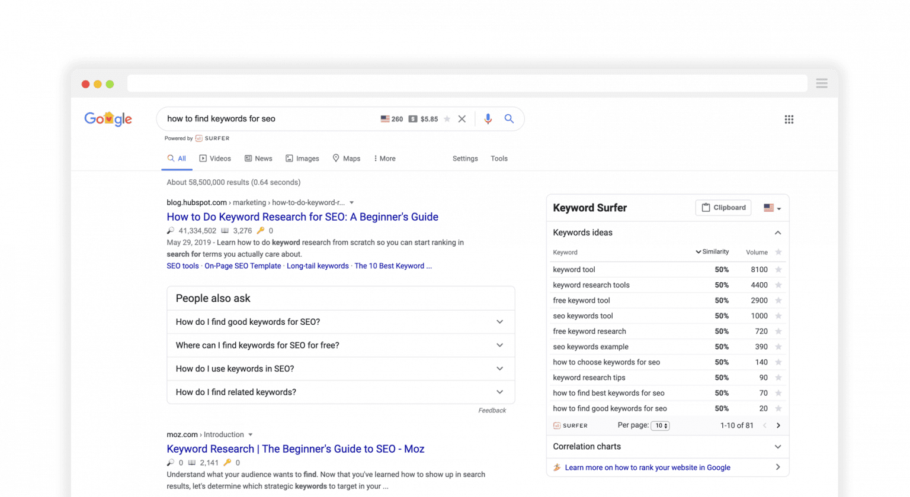The width and height of the screenshot is (910, 497).
Task: Switch to the Maps tab
Action: click(346, 159)
